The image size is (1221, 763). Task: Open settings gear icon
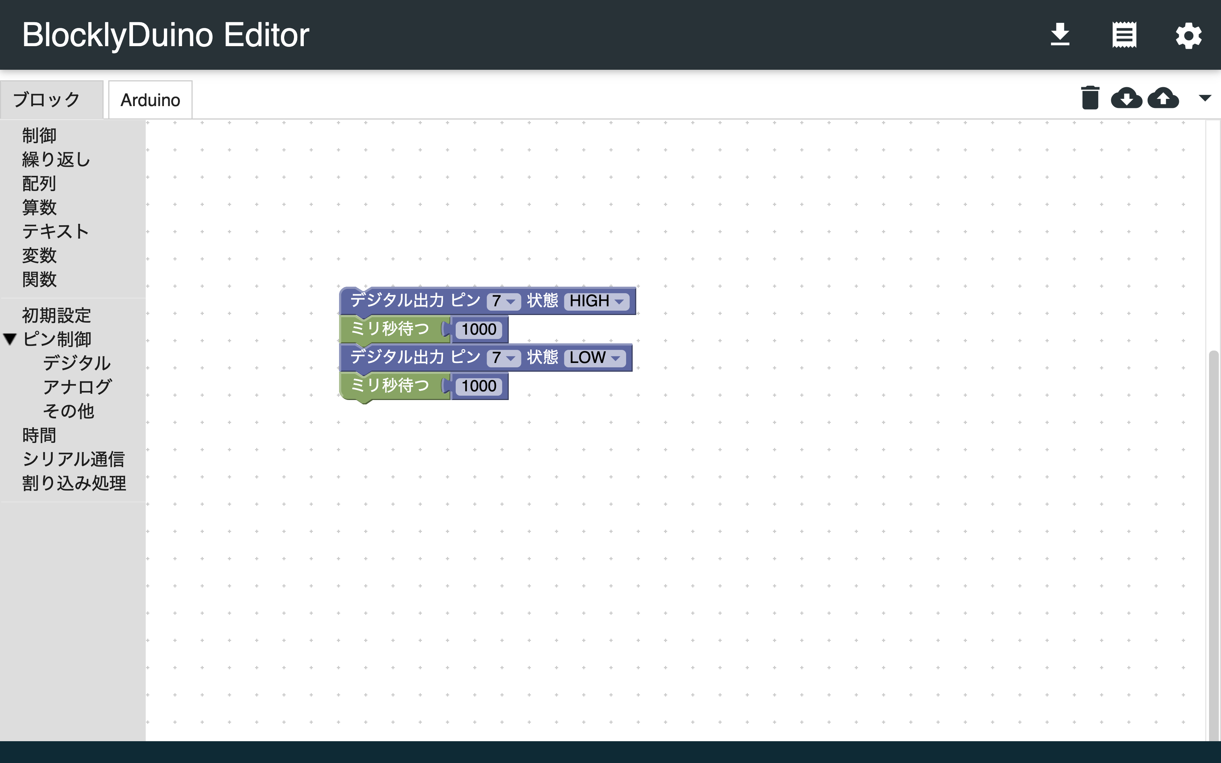(x=1188, y=36)
